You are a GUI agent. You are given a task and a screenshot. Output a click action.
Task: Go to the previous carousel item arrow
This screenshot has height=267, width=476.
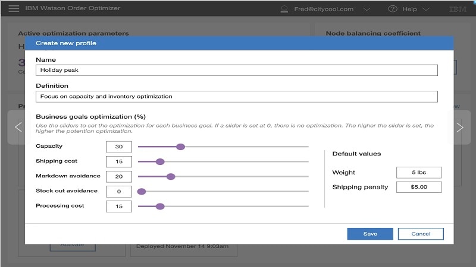18,127
